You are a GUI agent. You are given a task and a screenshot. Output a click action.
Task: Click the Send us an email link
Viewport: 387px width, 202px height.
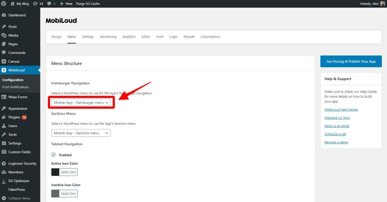click(x=337, y=126)
